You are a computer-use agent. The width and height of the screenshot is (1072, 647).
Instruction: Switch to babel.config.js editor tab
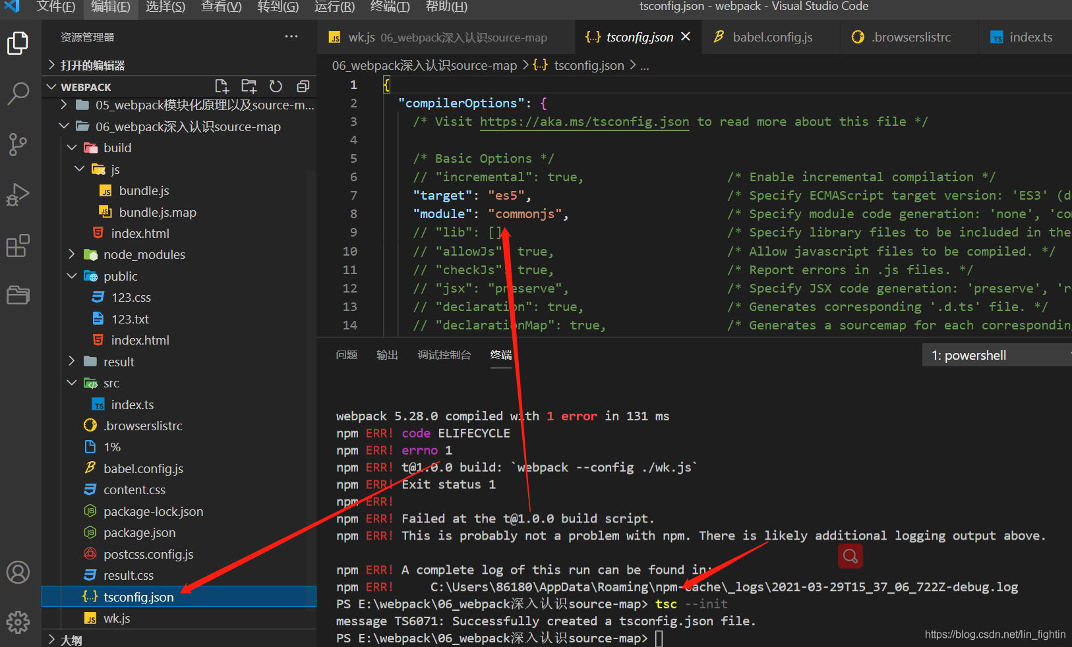771,37
